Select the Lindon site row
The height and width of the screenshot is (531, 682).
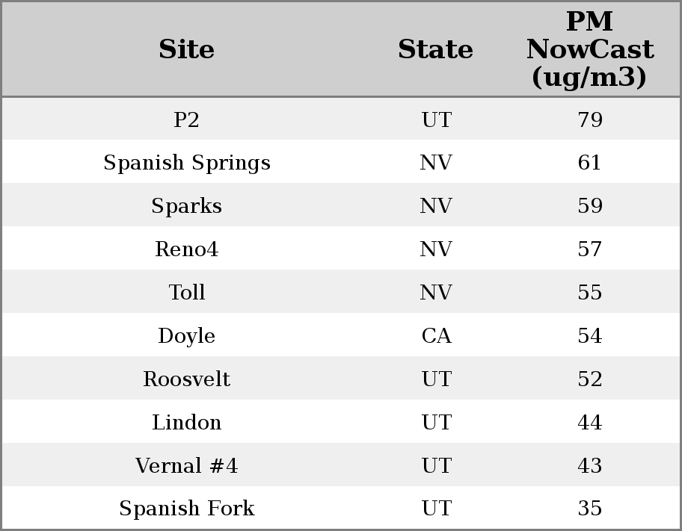coord(186,423)
